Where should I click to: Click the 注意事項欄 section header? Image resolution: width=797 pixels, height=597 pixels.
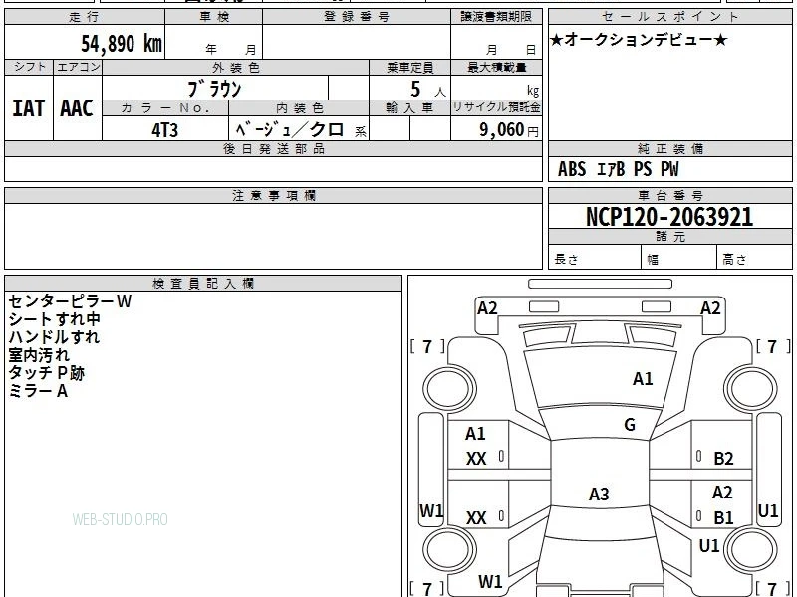click(273, 196)
